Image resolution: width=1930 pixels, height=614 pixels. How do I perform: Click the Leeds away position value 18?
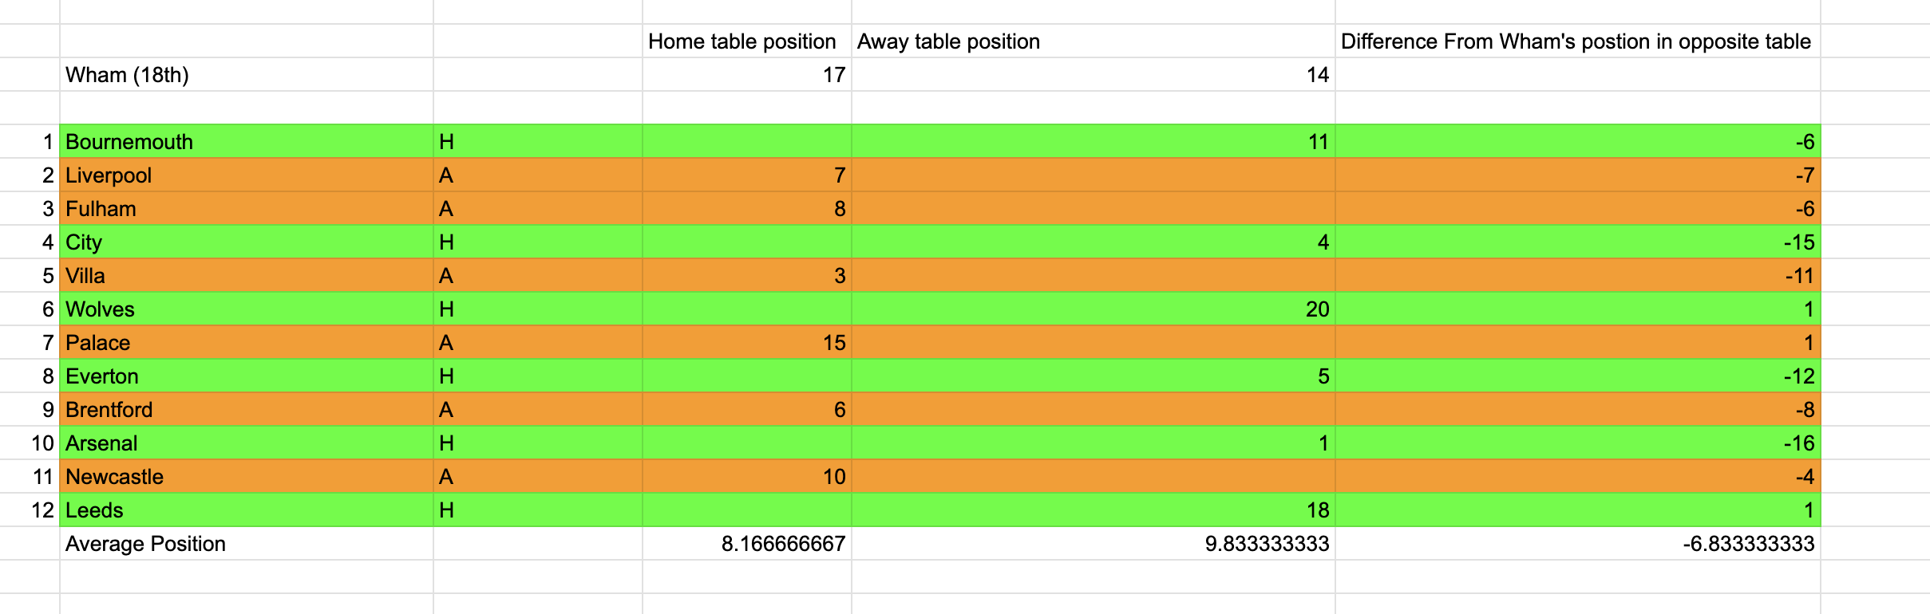pos(1092,510)
